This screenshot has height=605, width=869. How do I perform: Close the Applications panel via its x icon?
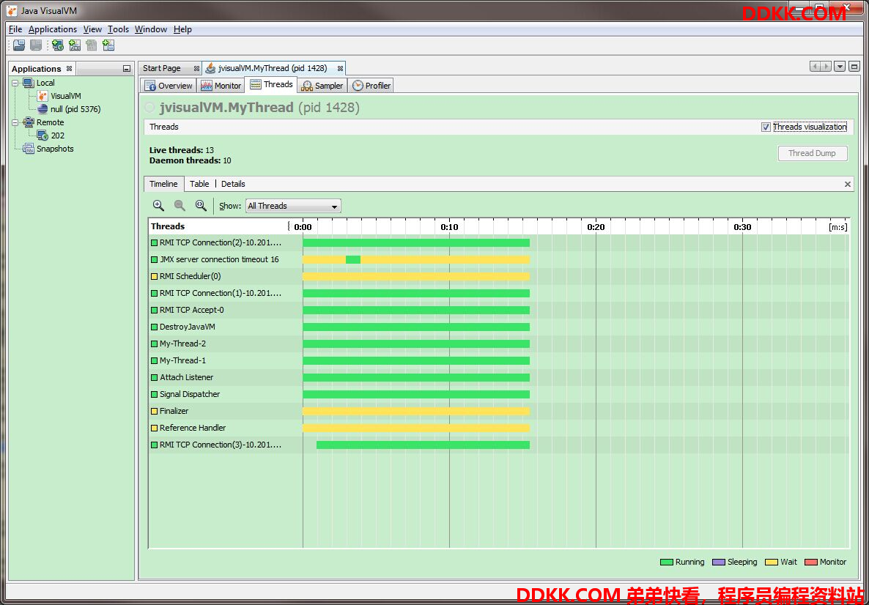(70, 69)
